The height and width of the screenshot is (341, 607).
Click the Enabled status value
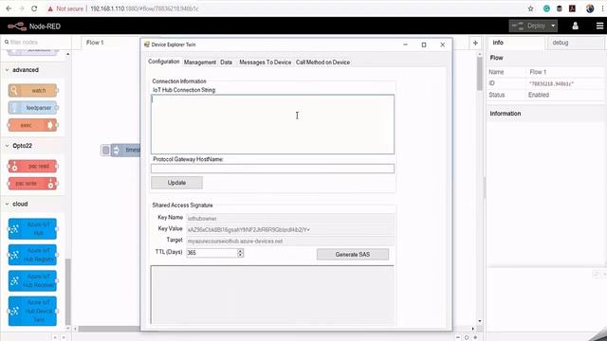pyautogui.click(x=539, y=95)
